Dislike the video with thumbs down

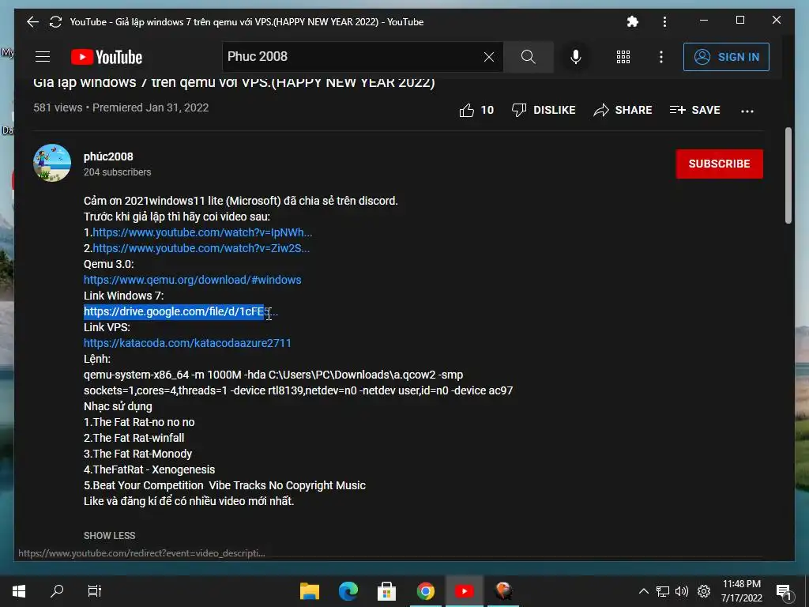544,110
